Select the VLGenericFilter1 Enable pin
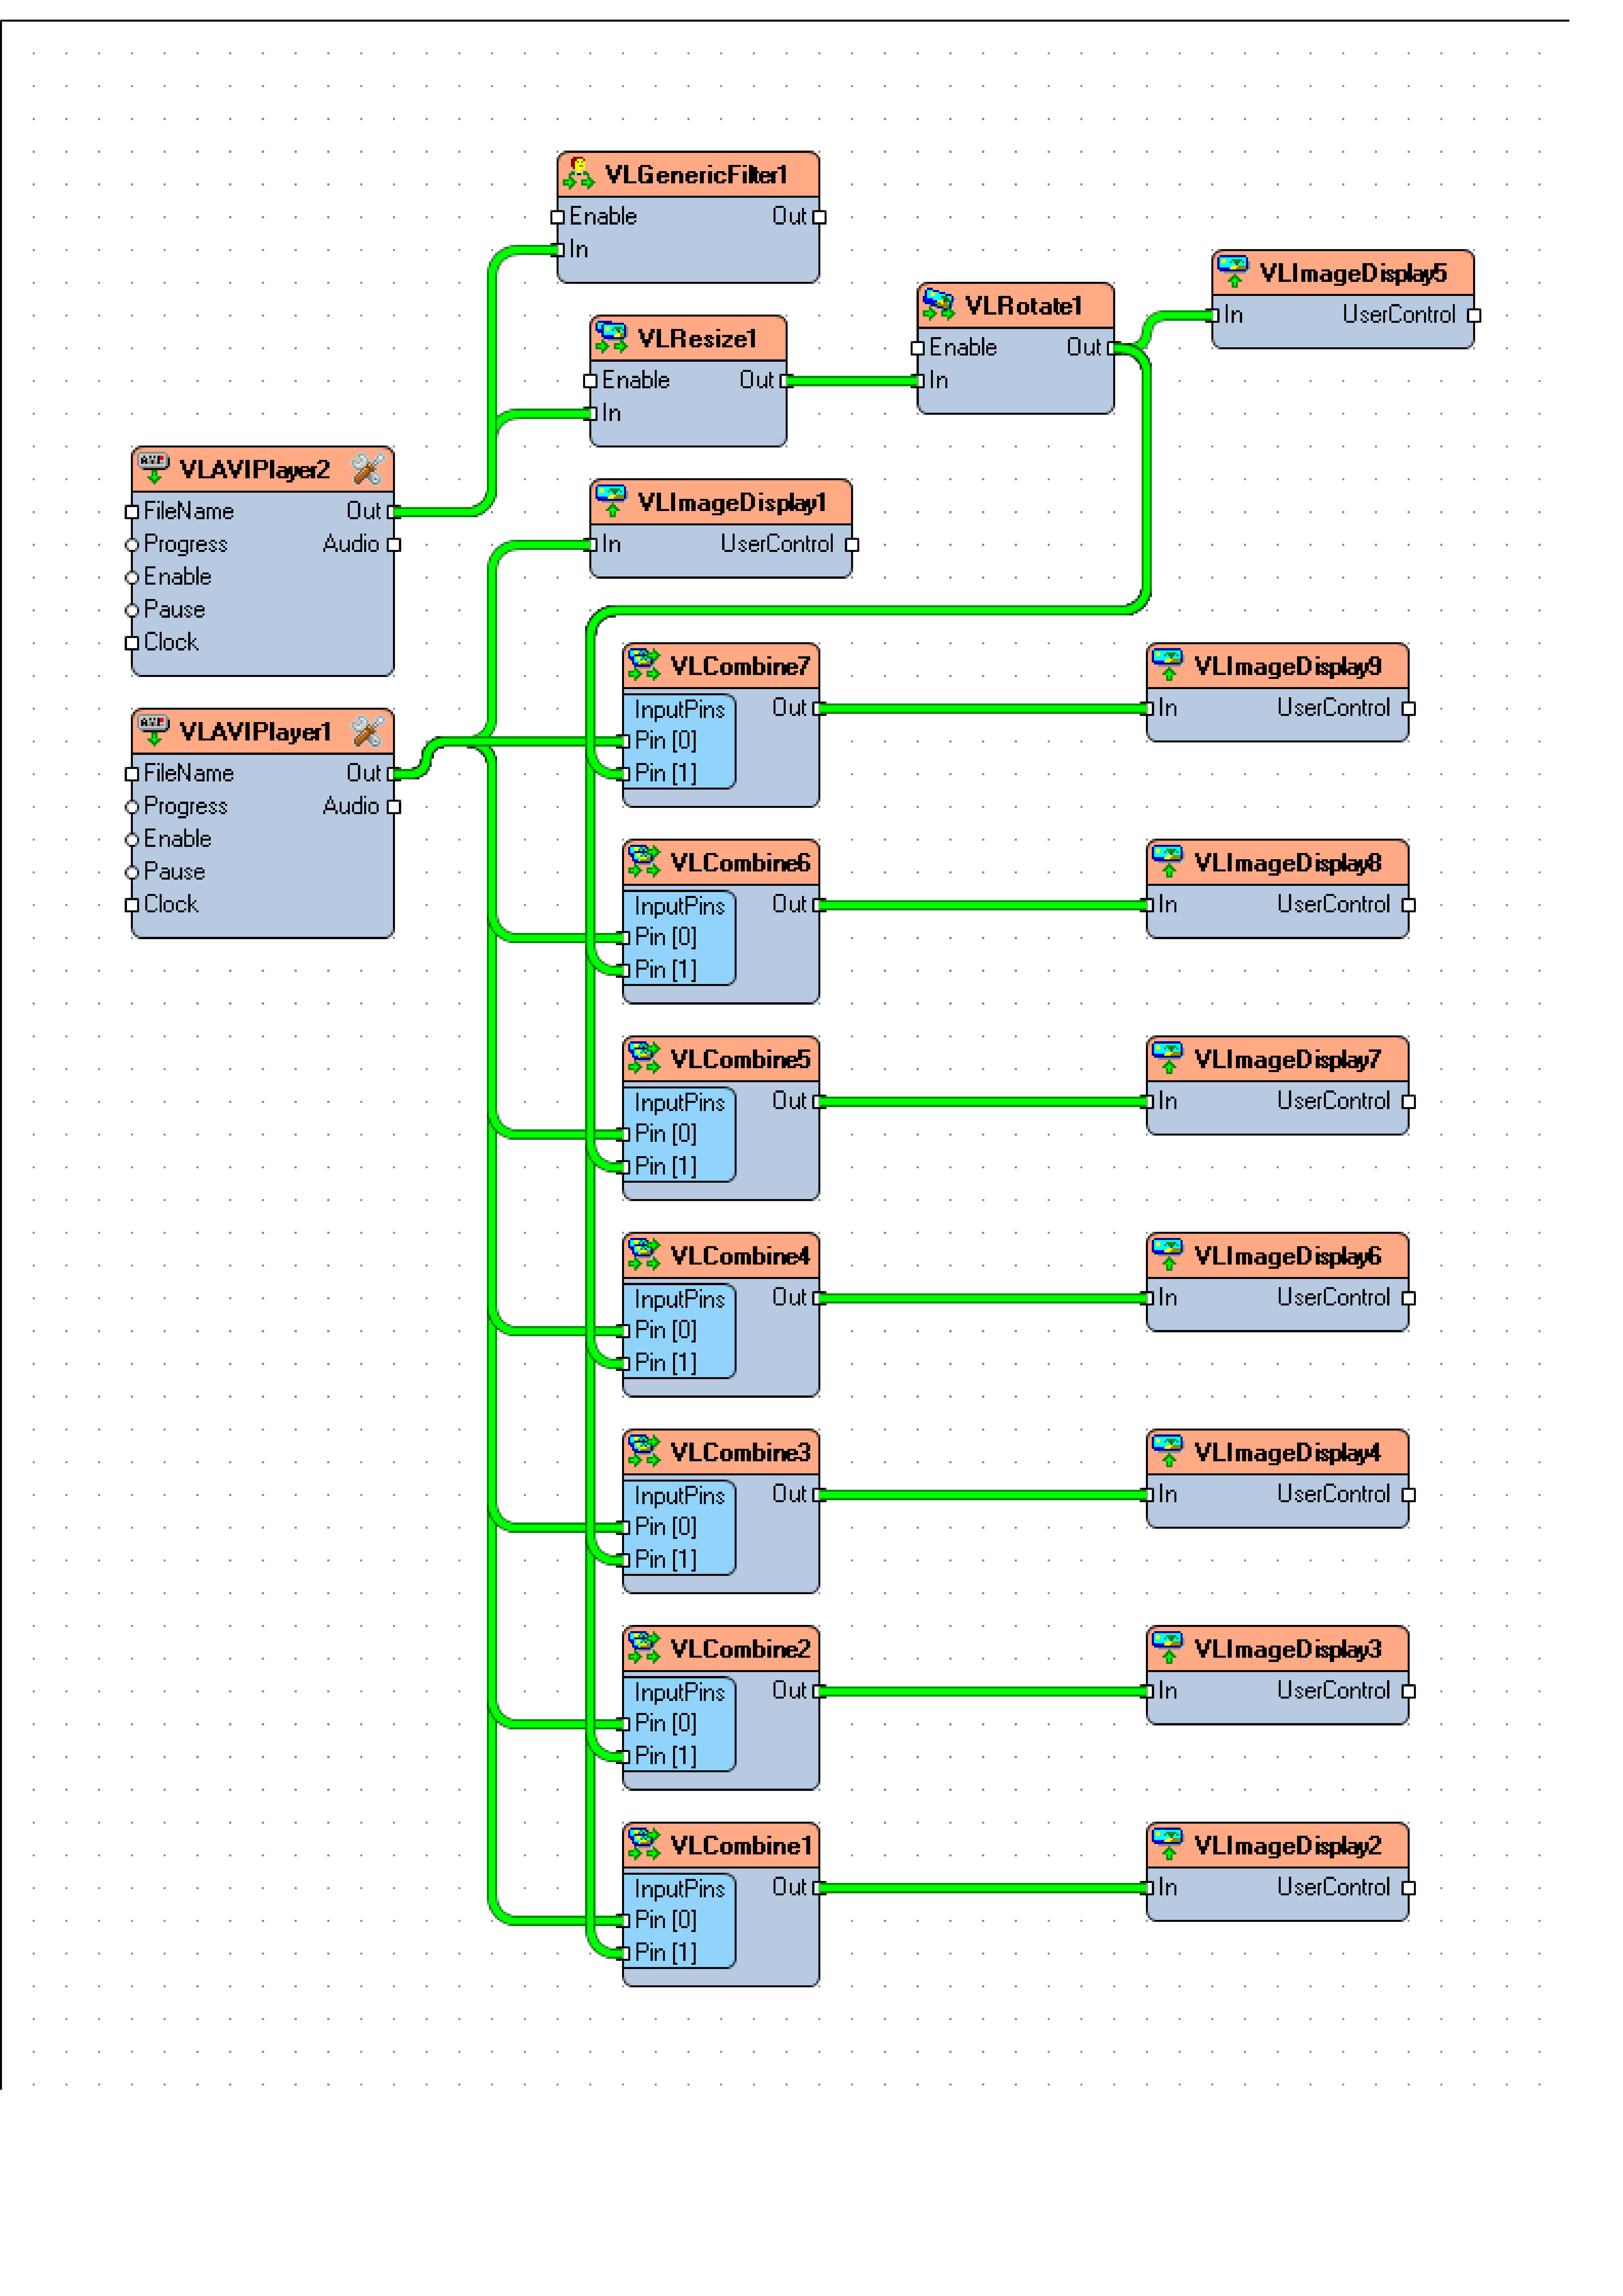The width and height of the screenshot is (1623, 2296). pos(558,217)
